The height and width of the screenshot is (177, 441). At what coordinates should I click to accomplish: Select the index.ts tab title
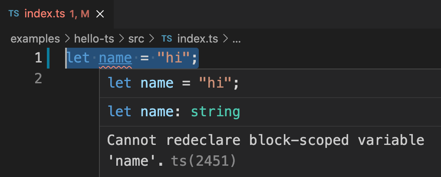pos(45,13)
